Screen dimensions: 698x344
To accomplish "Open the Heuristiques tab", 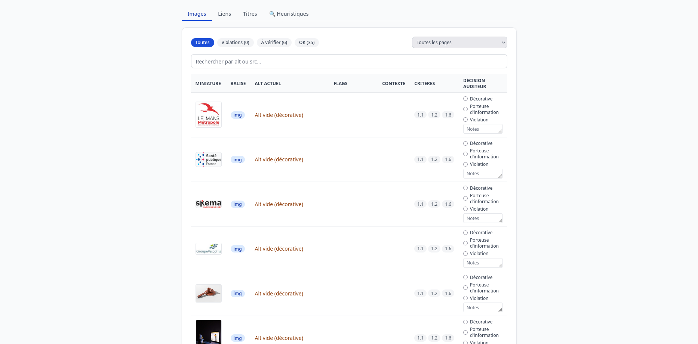I will pyautogui.click(x=289, y=14).
